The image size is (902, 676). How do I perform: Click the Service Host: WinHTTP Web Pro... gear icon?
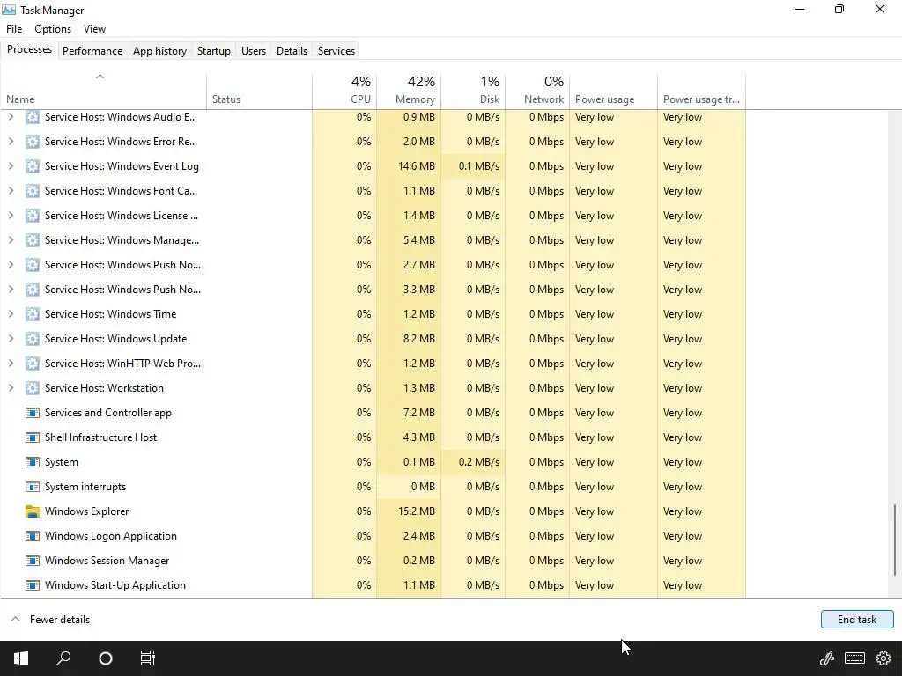pos(33,364)
